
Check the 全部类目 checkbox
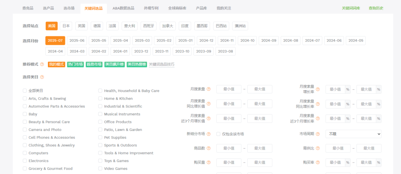pos(25,91)
